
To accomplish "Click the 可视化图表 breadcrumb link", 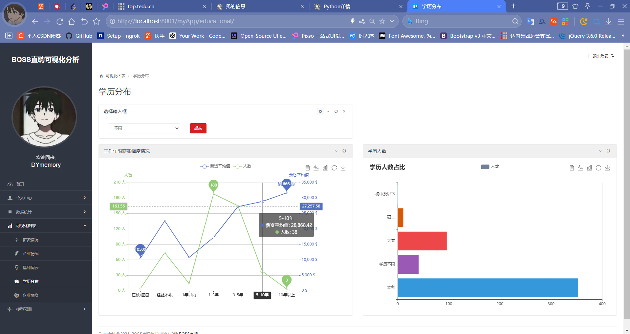I will click(115, 76).
